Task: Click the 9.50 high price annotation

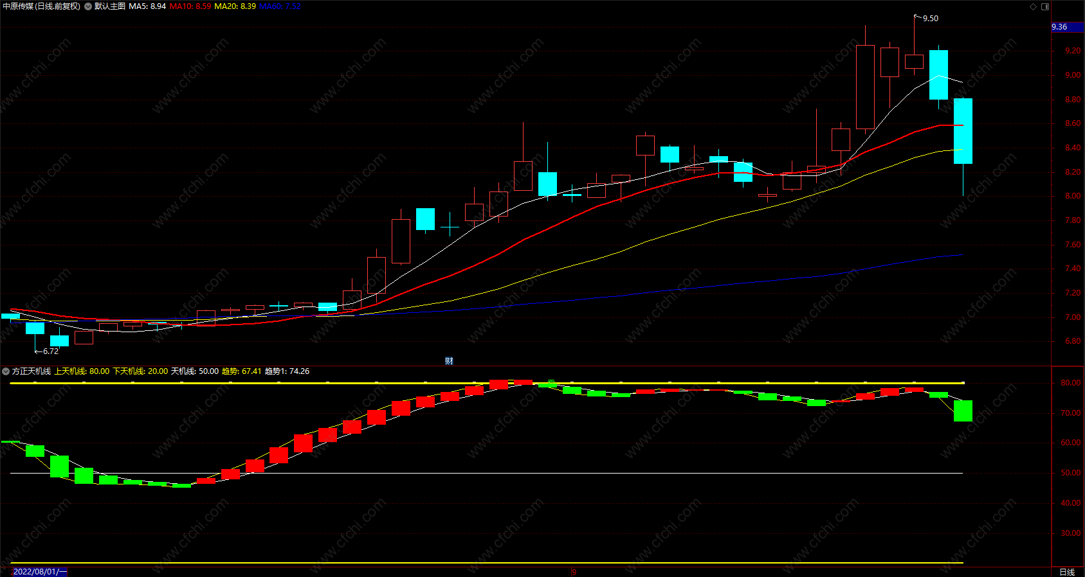Action: [x=930, y=19]
